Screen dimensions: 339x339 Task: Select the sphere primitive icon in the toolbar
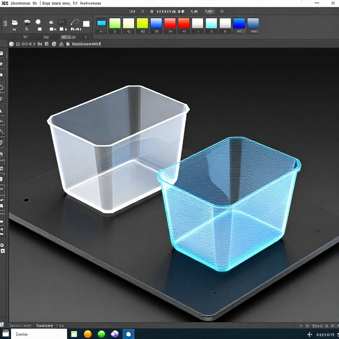[x=38, y=22]
